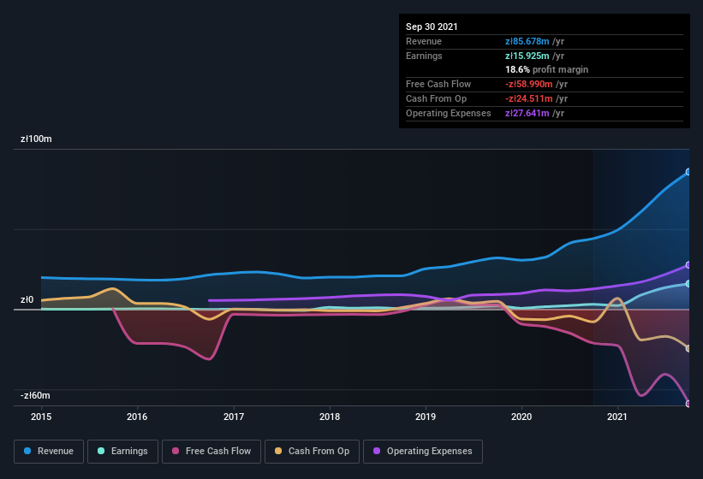Toggle the Revenue legend button
Image resolution: width=703 pixels, height=479 pixels.
(x=49, y=452)
